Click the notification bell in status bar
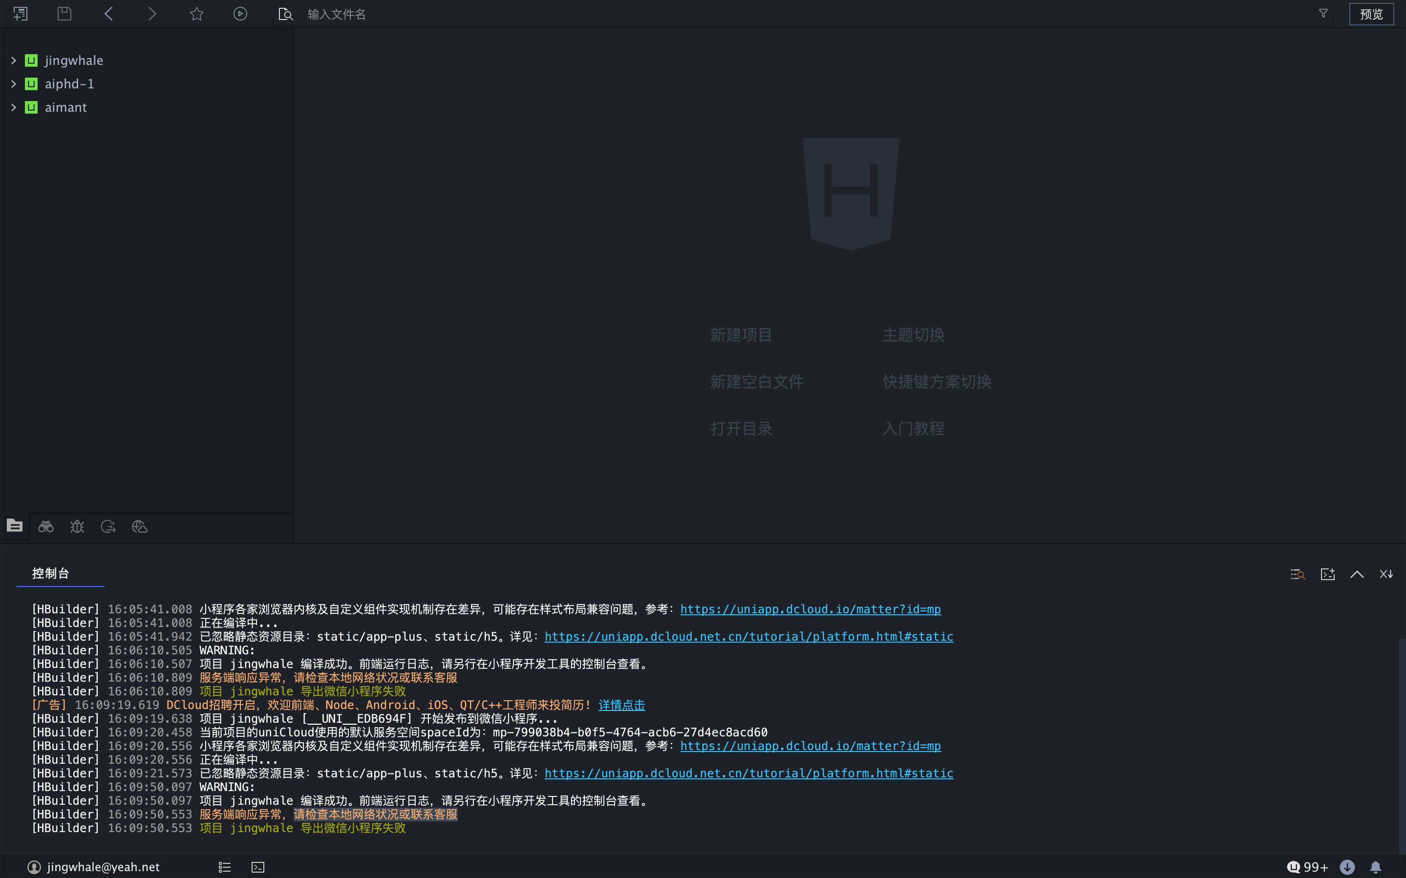This screenshot has width=1406, height=878. [x=1375, y=867]
